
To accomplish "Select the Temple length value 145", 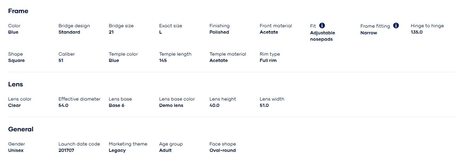I will point(163,61).
